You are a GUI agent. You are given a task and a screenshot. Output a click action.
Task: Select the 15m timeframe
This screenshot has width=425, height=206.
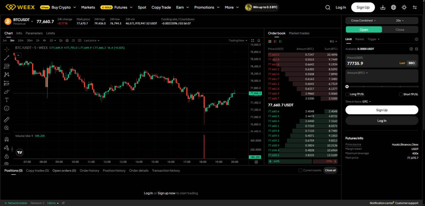pos(21,40)
